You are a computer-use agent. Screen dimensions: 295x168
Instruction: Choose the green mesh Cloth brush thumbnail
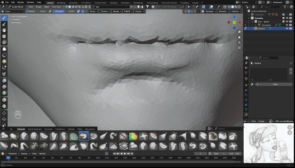pyautogui.click(x=74, y=136)
